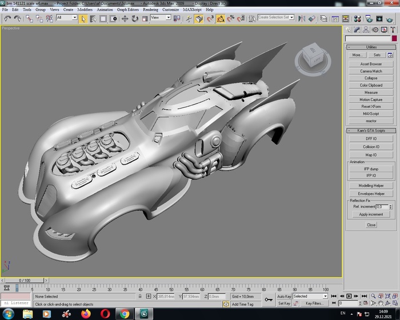Open the Create Selection Set dropdown

click(276, 17)
